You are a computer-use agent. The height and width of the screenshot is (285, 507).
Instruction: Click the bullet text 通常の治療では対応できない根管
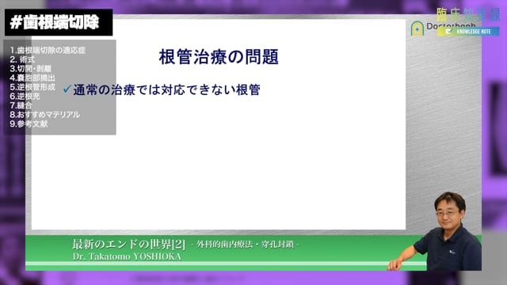(x=167, y=90)
